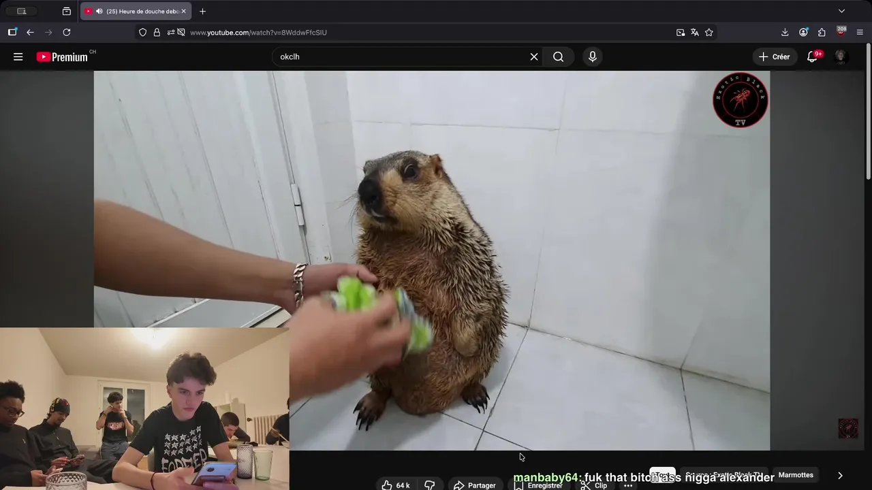Open the downloads panel
The image size is (872, 490).
tap(785, 32)
